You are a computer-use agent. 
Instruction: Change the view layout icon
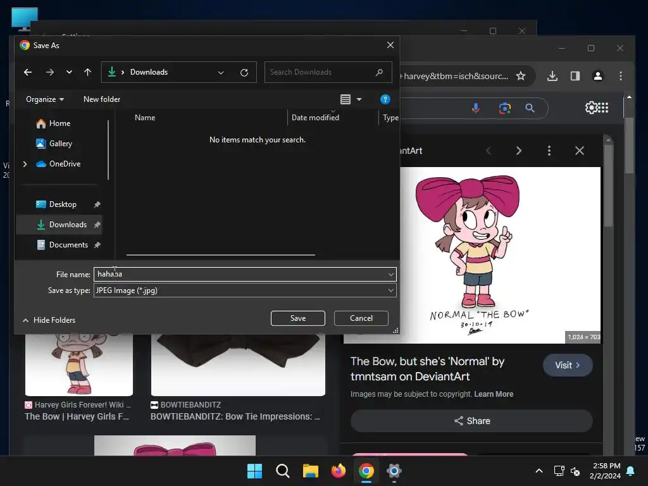346,99
